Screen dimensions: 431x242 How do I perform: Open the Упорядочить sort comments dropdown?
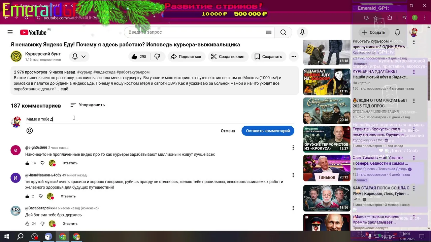pos(88,105)
